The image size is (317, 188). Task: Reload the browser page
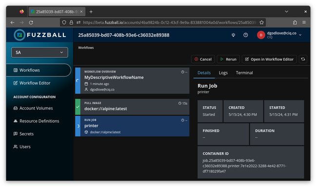click(x=31, y=22)
